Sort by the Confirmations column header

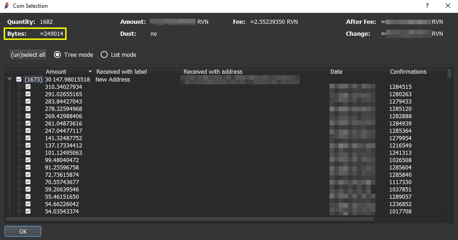(x=408, y=72)
